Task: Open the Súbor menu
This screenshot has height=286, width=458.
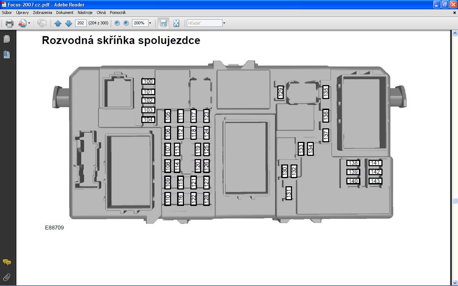Action: click(x=7, y=13)
